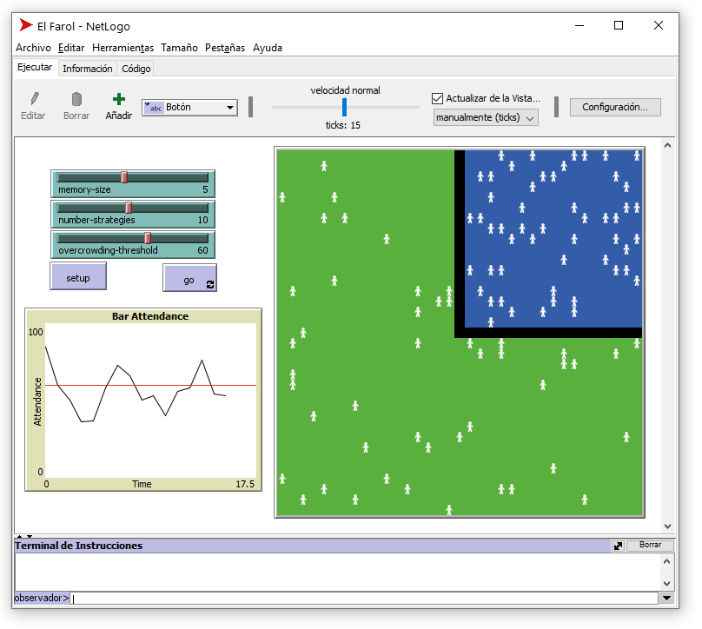Screen dimensions: 702x629
Task: Switch to the Información tab
Action: point(87,69)
